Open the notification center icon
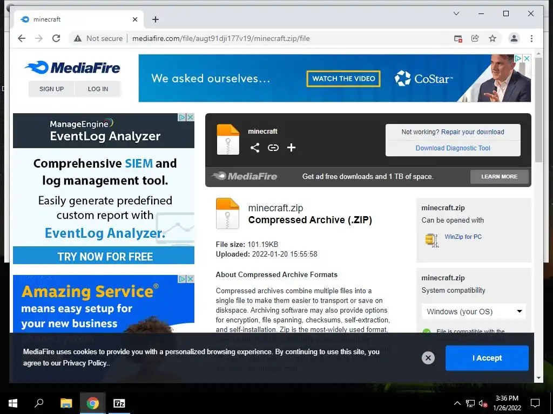This screenshot has height=414, width=553. (535, 403)
